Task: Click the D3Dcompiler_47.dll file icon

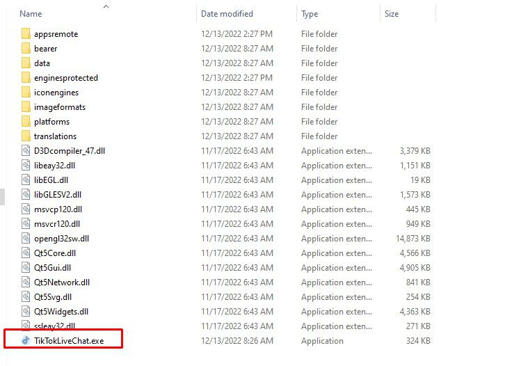Action: pyautogui.click(x=26, y=151)
